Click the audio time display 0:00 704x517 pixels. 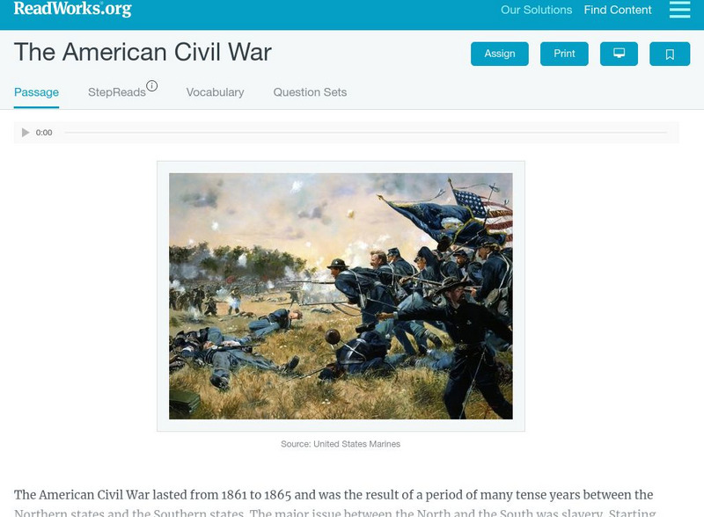coord(44,133)
